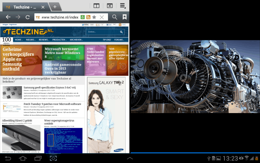This screenshot has width=260, height=163.
Task: Tap the green reader icon in address bar
Action: (x=83, y=17)
